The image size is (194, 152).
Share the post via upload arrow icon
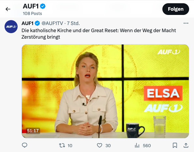186,146
